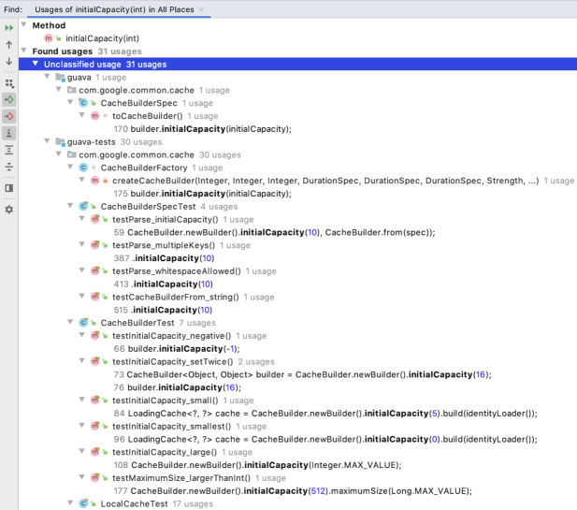The height and width of the screenshot is (510, 577).
Task: Click the guava module folder icon
Action: tap(61, 78)
